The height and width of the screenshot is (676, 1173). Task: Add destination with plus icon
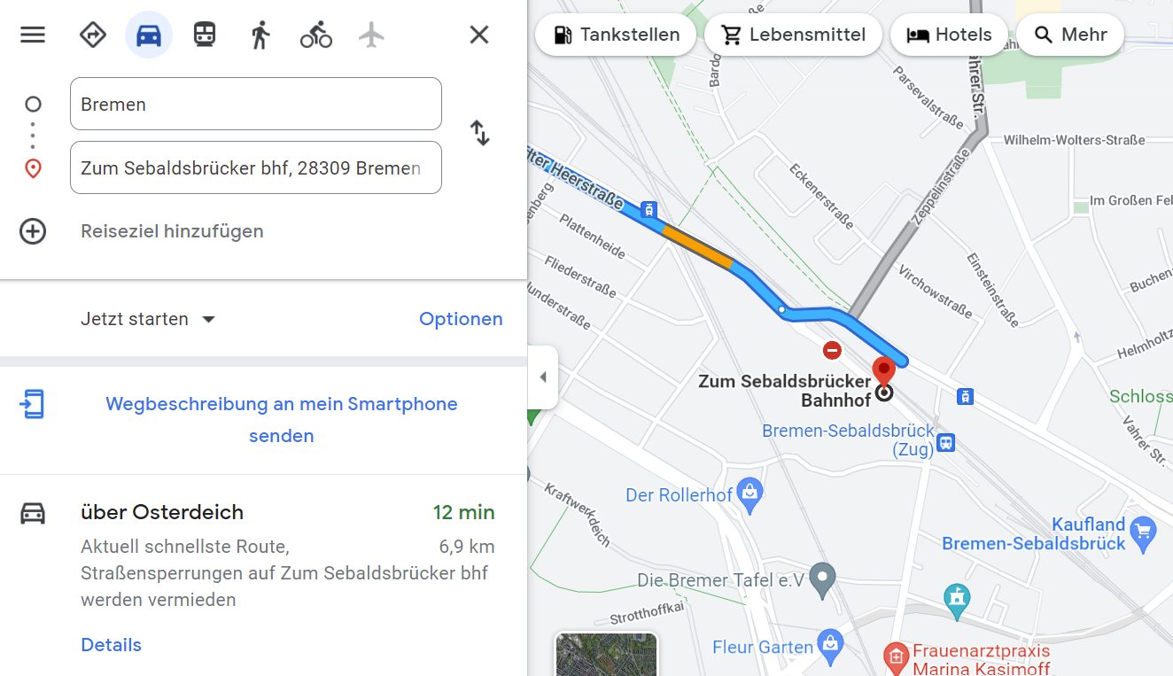pyautogui.click(x=33, y=231)
